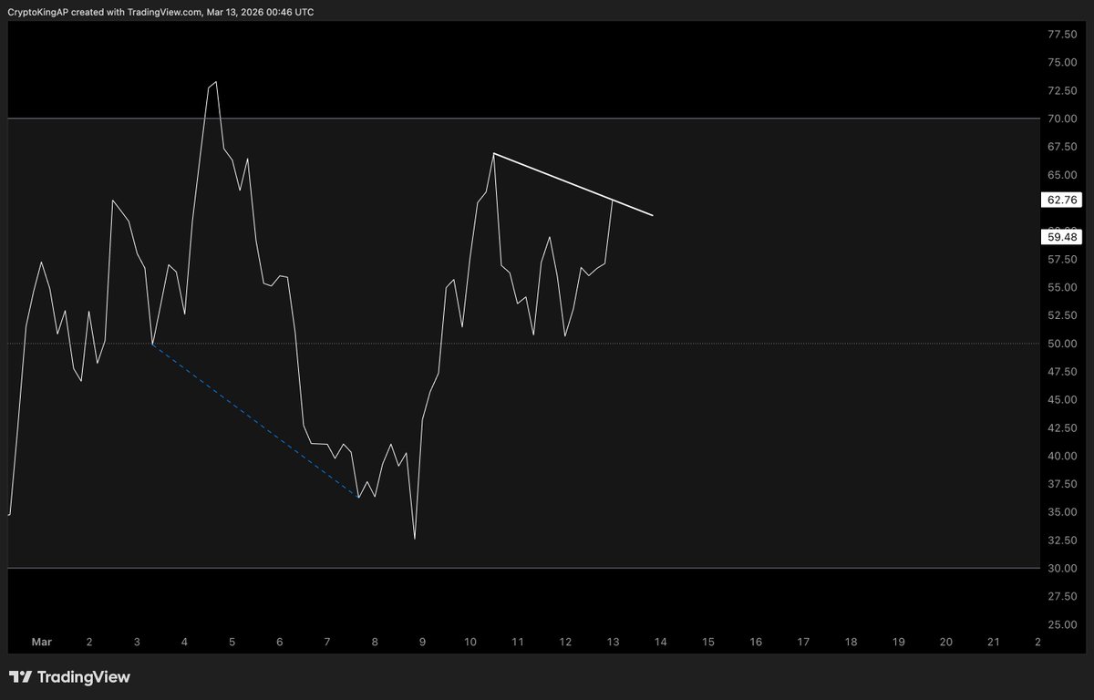Click the 55.00 price axis label
The image size is (1094, 700).
point(1062,287)
